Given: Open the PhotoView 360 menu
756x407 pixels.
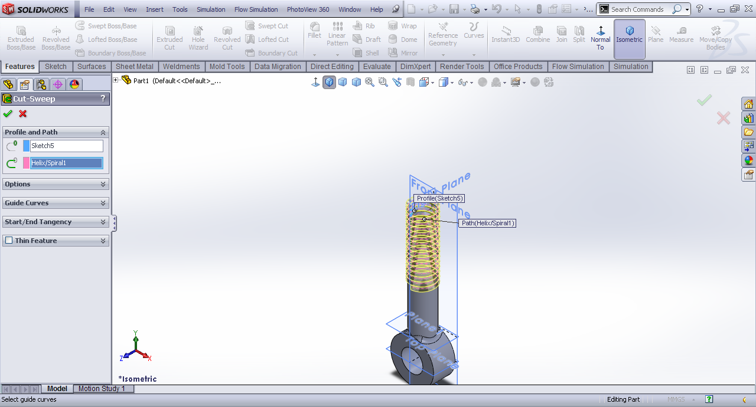Looking at the screenshot, I should tap(308, 9).
